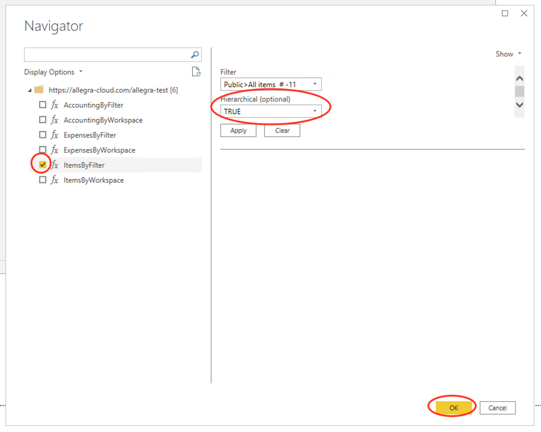Screen dimensions: 541x432
Task: Click the fx icon beside AccountingByWorkspace
Action: click(55, 120)
